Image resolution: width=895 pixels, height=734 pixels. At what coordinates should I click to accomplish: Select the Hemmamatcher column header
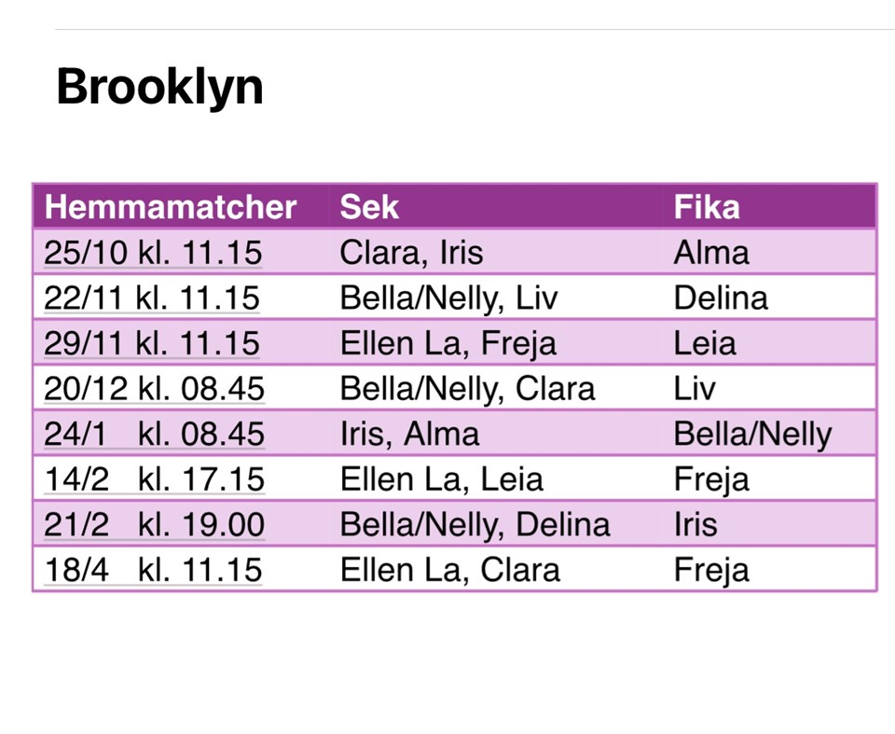[x=171, y=207]
